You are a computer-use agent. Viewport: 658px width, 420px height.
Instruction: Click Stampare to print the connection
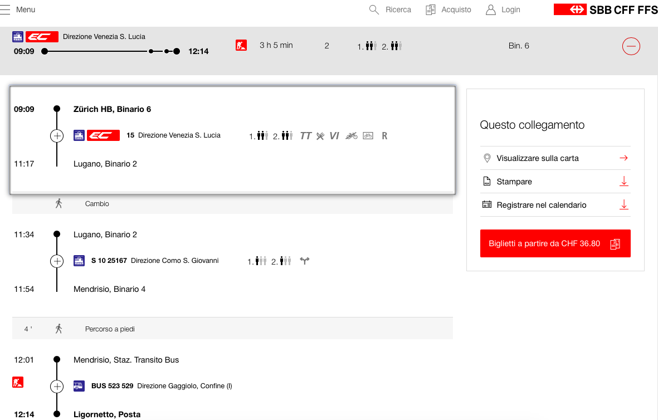pyautogui.click(x=514, y=182)
